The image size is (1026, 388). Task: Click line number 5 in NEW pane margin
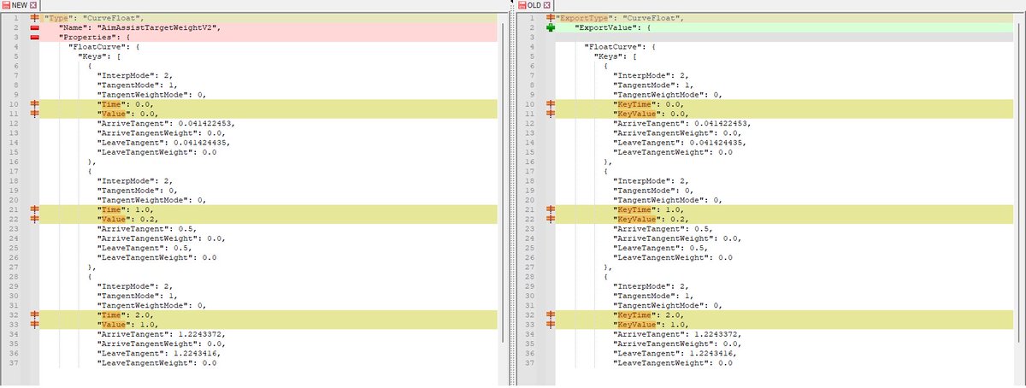(x=18, y=56)
